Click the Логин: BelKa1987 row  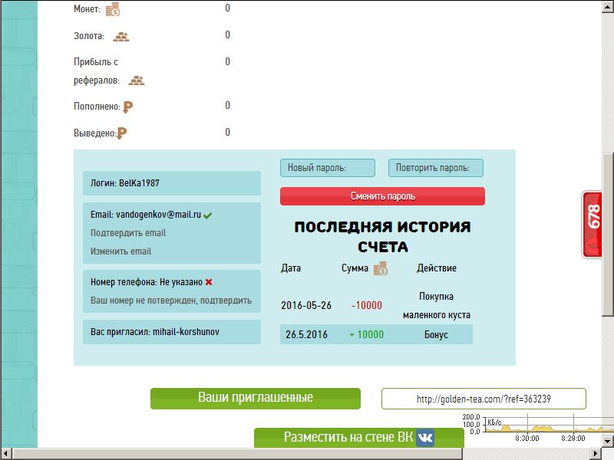(171, 183)
